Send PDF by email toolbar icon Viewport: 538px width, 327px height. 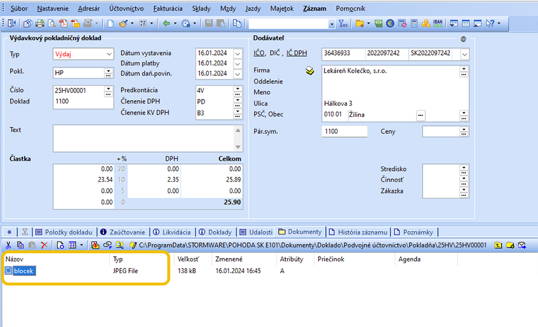point(75,23)
